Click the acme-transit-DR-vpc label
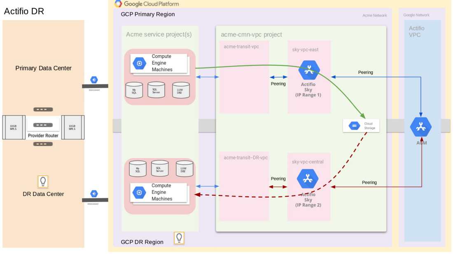 pos(245,158)
